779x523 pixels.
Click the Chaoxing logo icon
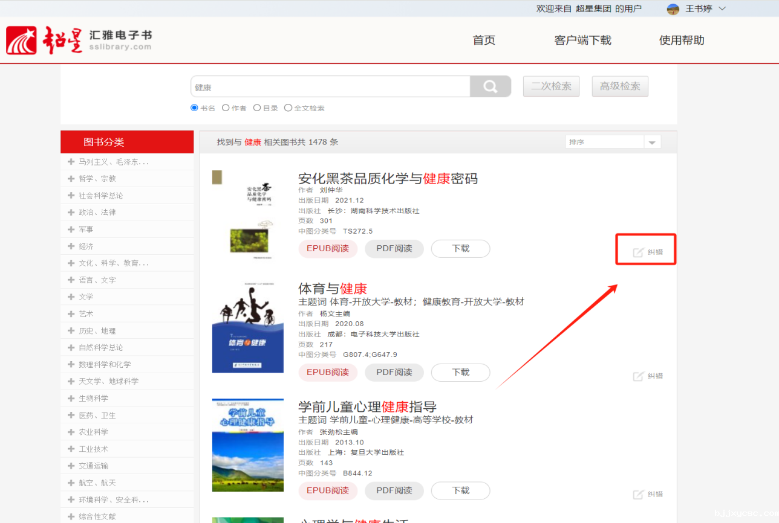[x=22, y=40]
